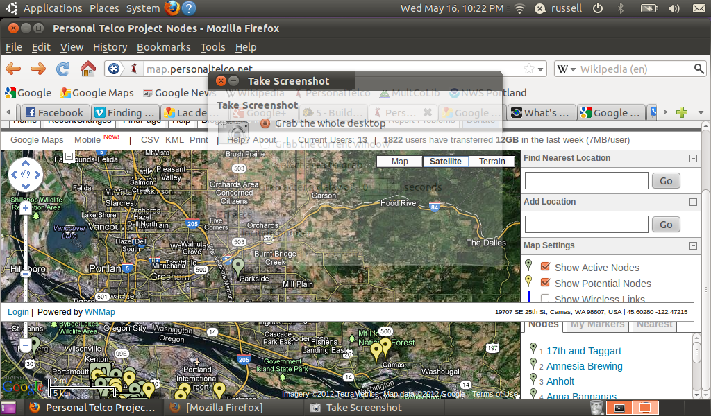711x416 pixels.
Task: Collapse the Add Location panel
Action: 693,202
